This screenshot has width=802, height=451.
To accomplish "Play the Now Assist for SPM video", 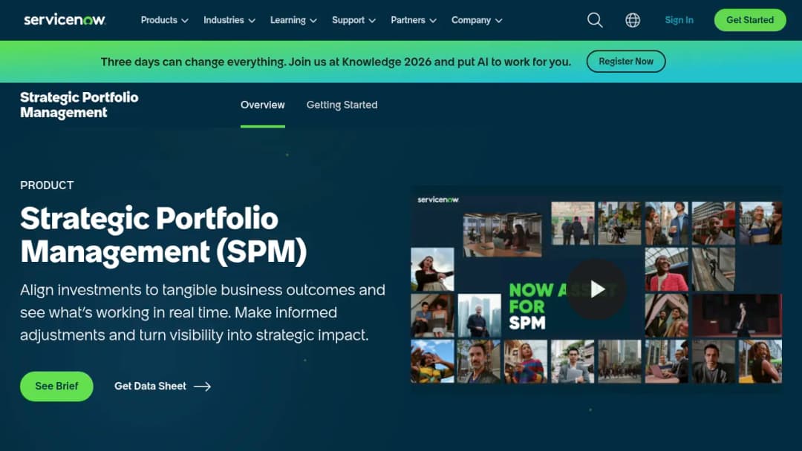I will [596, 289].
